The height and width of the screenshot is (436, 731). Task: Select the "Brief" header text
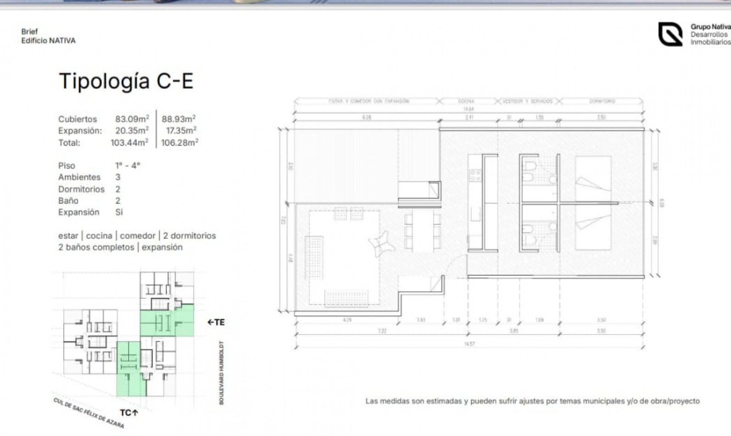coord(29,32)
